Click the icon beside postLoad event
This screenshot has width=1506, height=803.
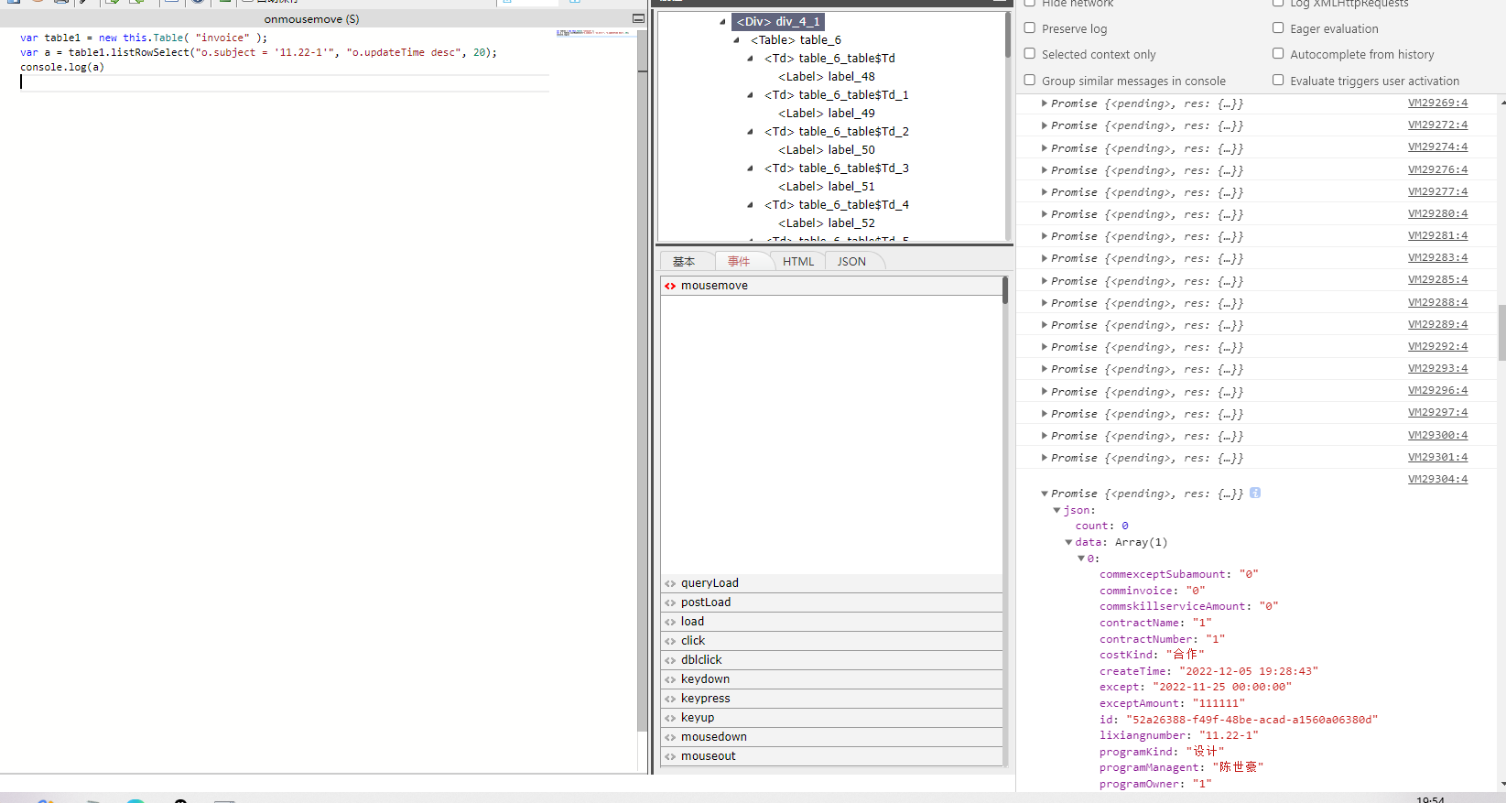[x=670, y=602]
